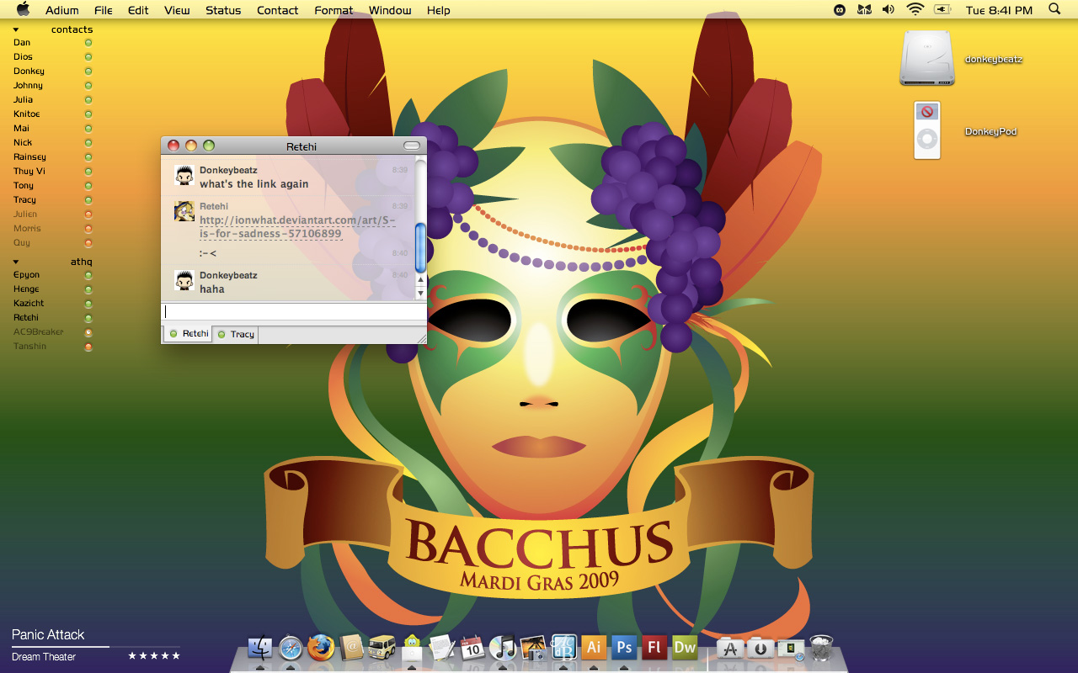Switch to the Retehi chat tab
This screenshot has height=673, width=1078.
188,334
